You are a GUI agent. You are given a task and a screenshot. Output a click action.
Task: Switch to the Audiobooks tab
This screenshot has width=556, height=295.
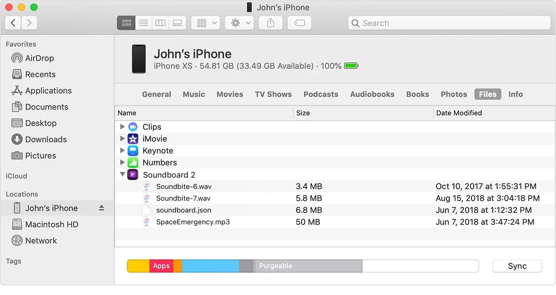point(372,94)
